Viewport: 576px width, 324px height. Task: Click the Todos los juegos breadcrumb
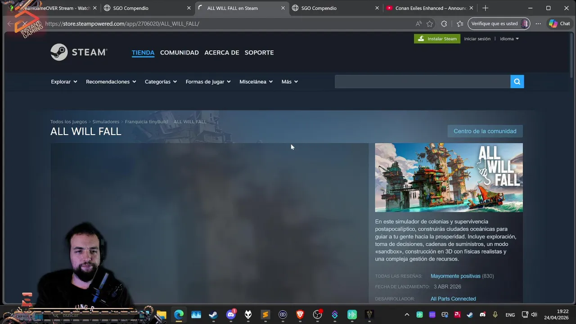click(x=68, y=121)
